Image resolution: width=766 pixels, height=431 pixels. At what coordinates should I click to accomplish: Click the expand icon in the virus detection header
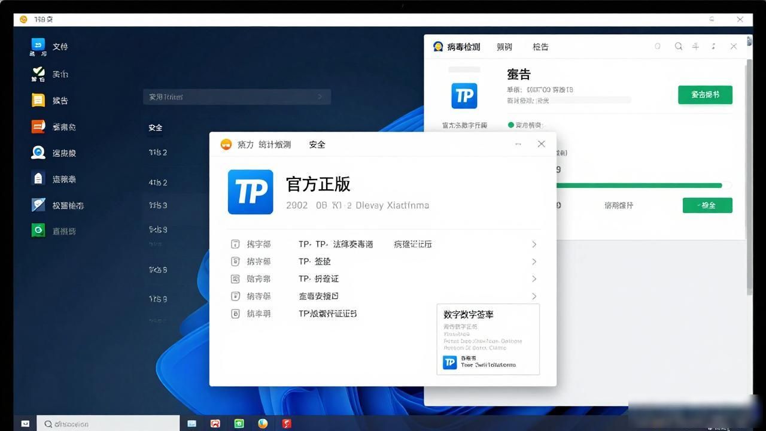tap(713, 46)
